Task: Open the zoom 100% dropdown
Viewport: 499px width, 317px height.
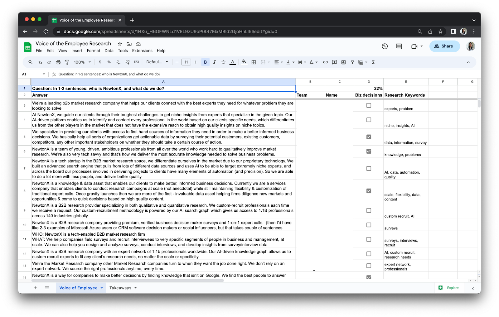Action: pyautogui.click(x=82, y=62)
